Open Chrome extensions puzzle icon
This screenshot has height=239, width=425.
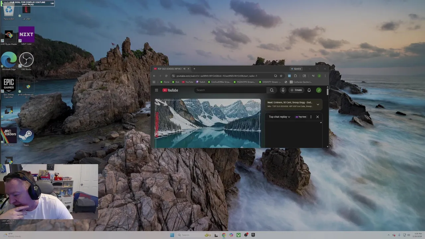tap(295, 76)
